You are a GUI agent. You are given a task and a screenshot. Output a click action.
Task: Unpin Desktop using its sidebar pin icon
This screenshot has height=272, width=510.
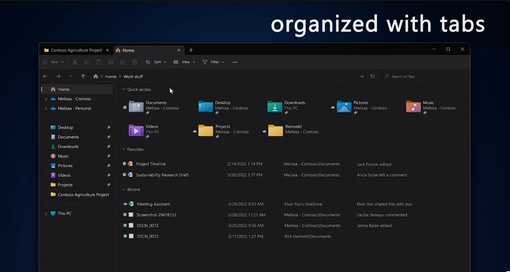click(x=109, y=128)
